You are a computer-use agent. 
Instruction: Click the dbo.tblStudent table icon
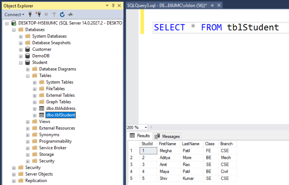[42, 115]
